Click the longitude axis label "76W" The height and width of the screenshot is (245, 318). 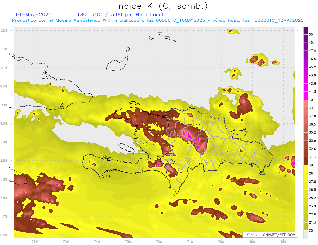tap(35, 242)
